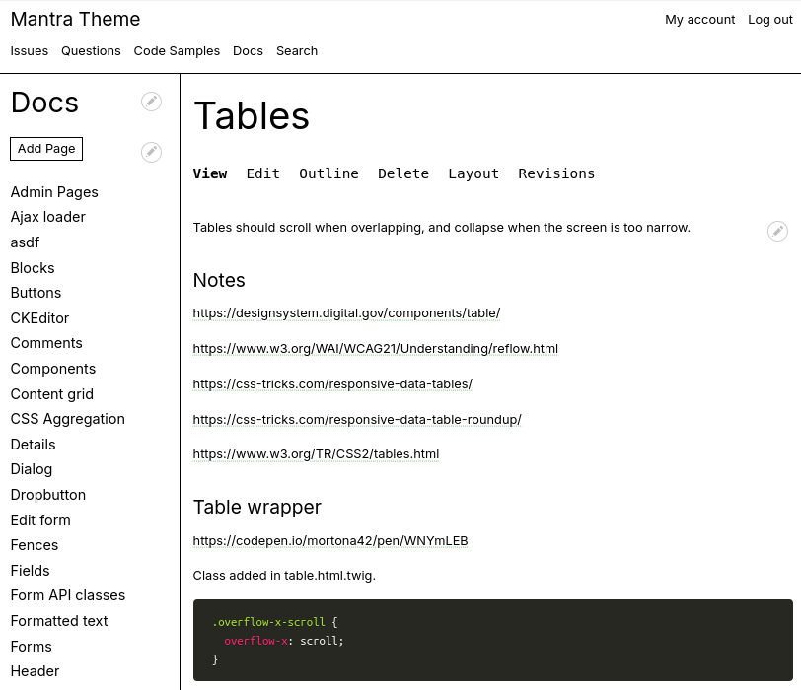Click the pencil edit icon beside Docs heading

(x=151, y=102)
